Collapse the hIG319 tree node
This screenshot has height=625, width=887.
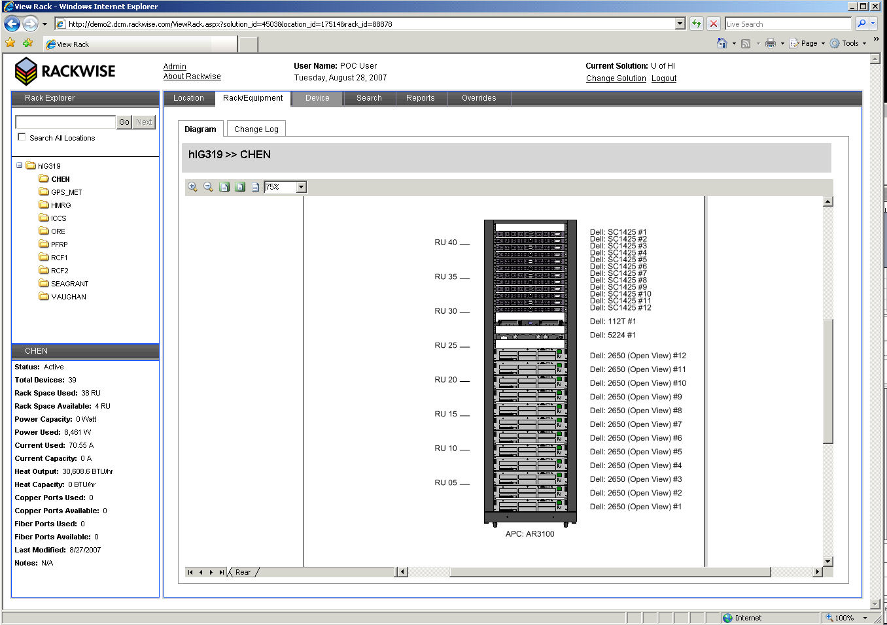coord(20,165)
